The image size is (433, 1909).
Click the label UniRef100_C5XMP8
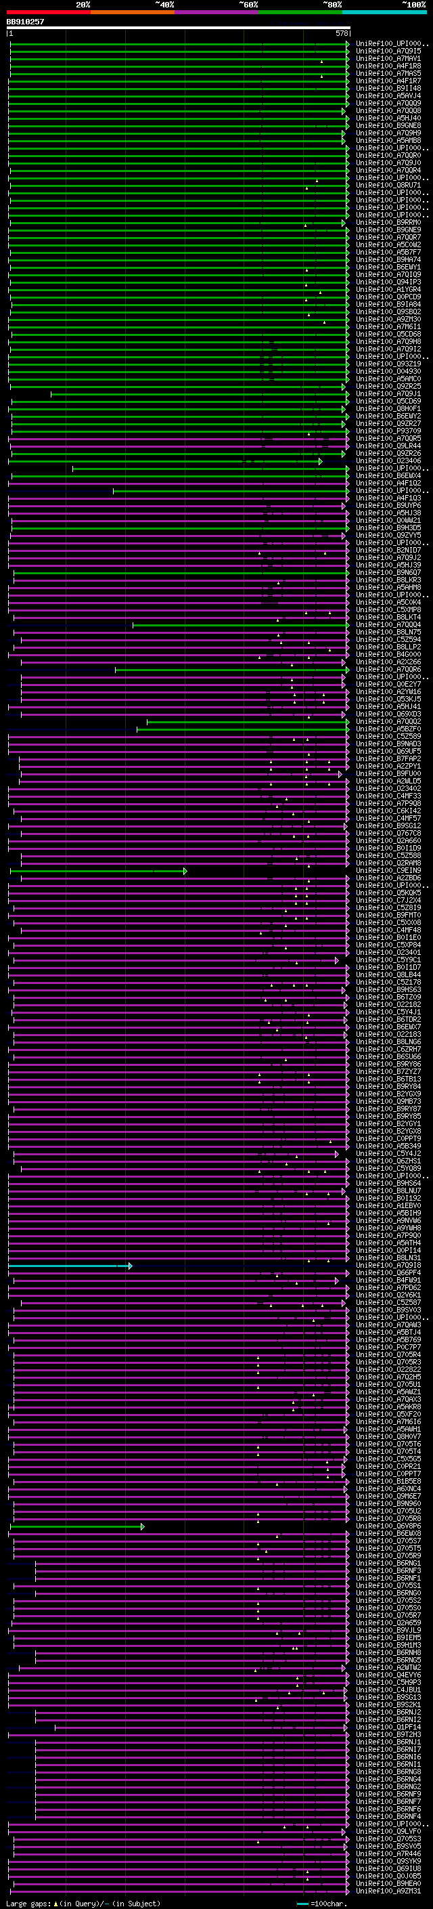coord(388,610)
